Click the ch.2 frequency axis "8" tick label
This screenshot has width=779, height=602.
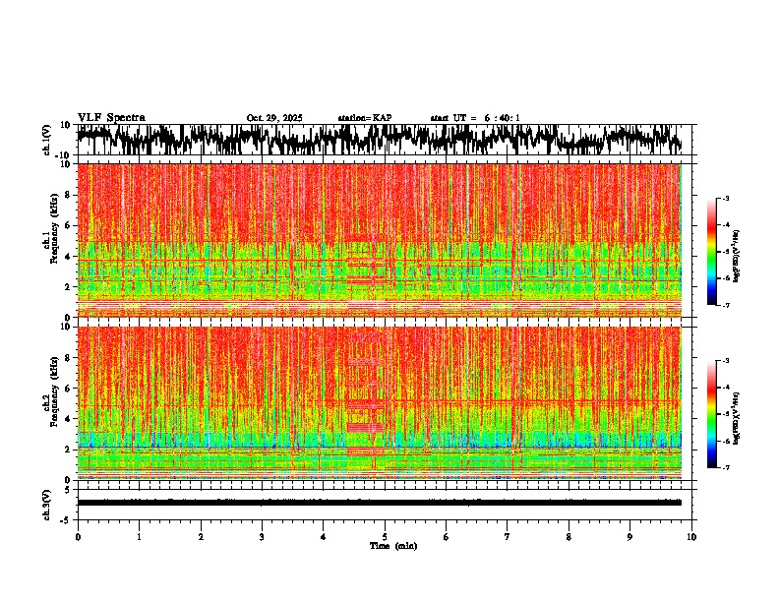point(69,358)
